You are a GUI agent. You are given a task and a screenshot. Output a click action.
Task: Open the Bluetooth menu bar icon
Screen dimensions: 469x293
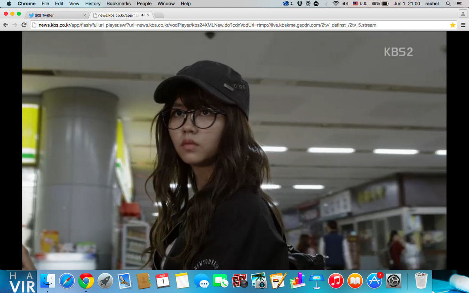pos(326,4)
